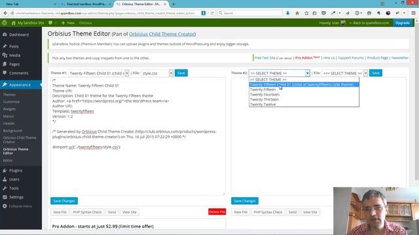Viewport: 419px width, 235px height.
Task: Go to Themes submenu under Appearance
Action: click(x=9, y=95)
